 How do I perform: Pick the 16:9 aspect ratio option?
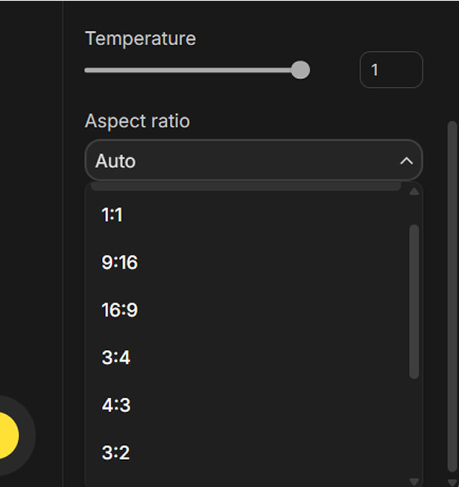click(x=119, y=310)
